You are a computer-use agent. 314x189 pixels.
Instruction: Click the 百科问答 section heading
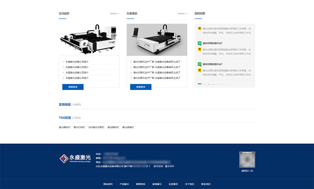[200, 13]
